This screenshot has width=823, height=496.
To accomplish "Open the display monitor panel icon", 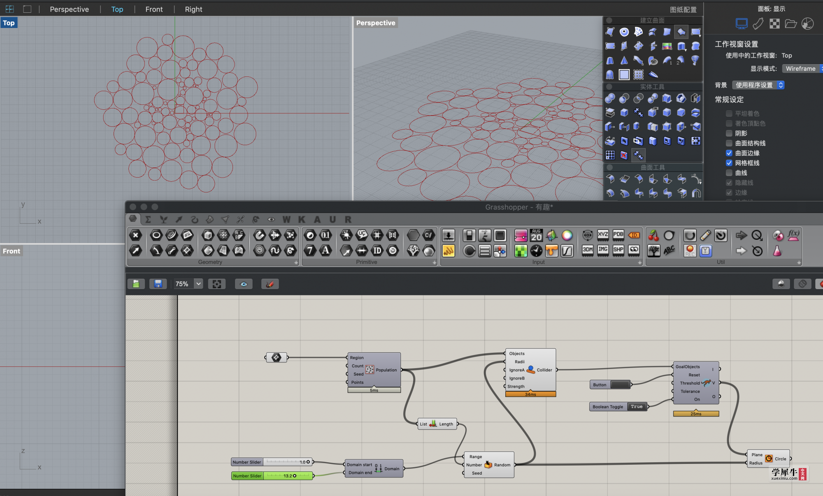I will click(742, 24).
